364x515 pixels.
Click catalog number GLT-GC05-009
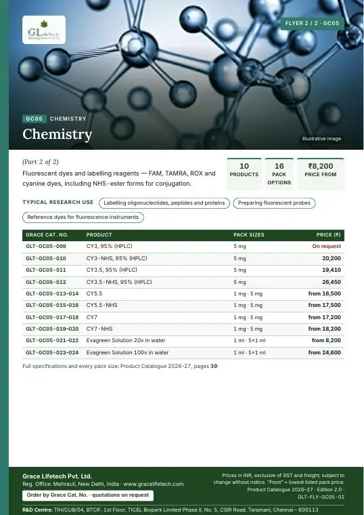pos(46,247)
